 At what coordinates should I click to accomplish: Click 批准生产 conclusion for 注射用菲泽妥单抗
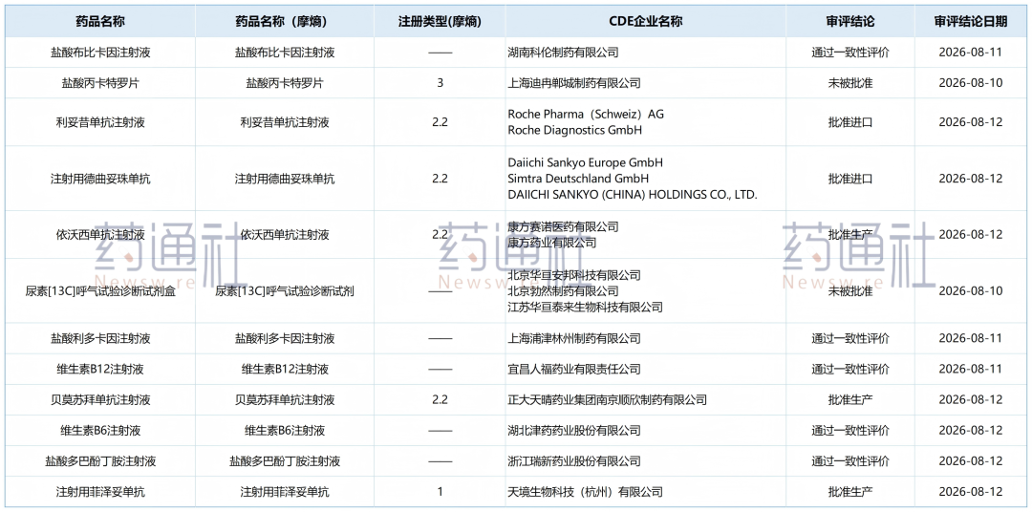point(850,492)
